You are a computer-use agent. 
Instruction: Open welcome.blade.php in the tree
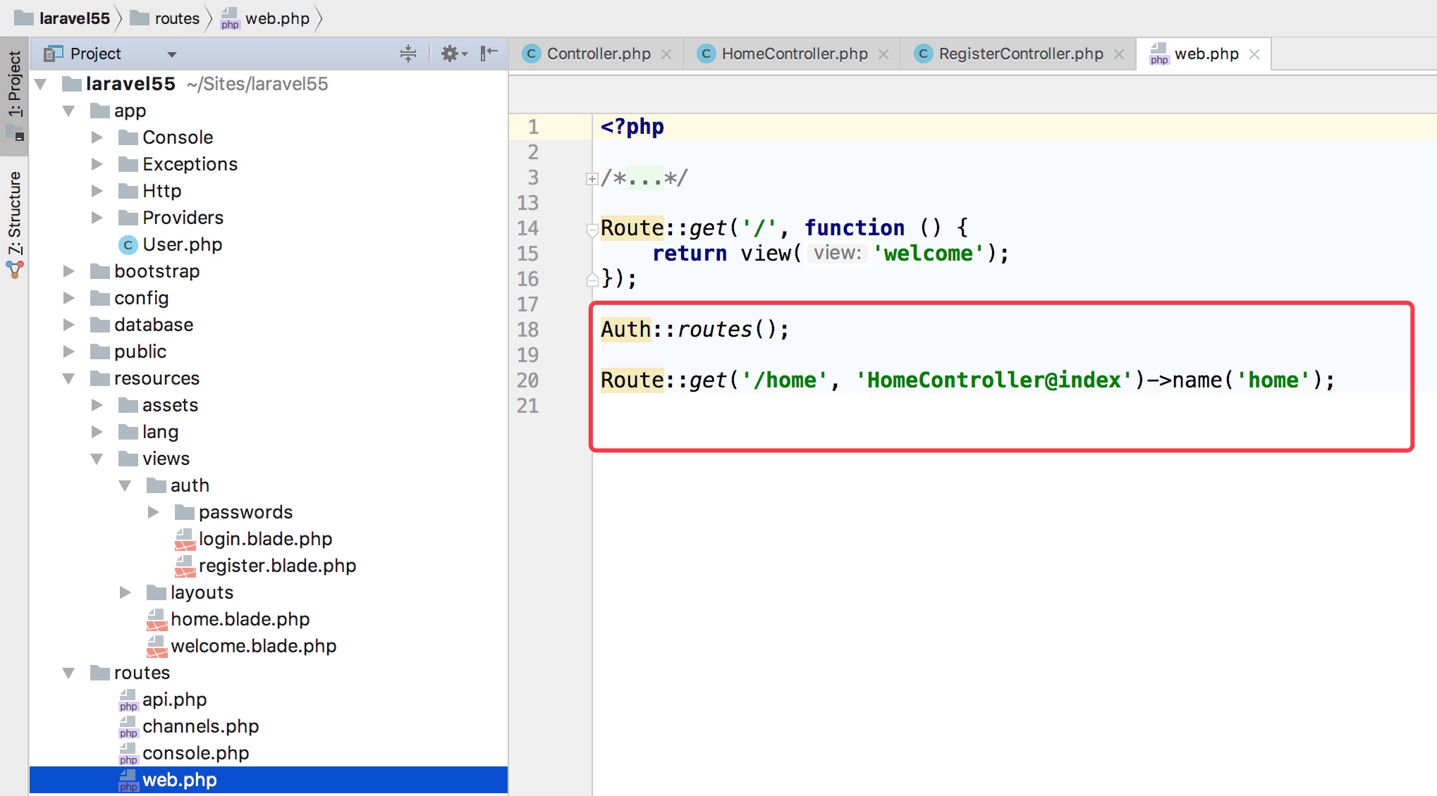[x=252, y=646]
